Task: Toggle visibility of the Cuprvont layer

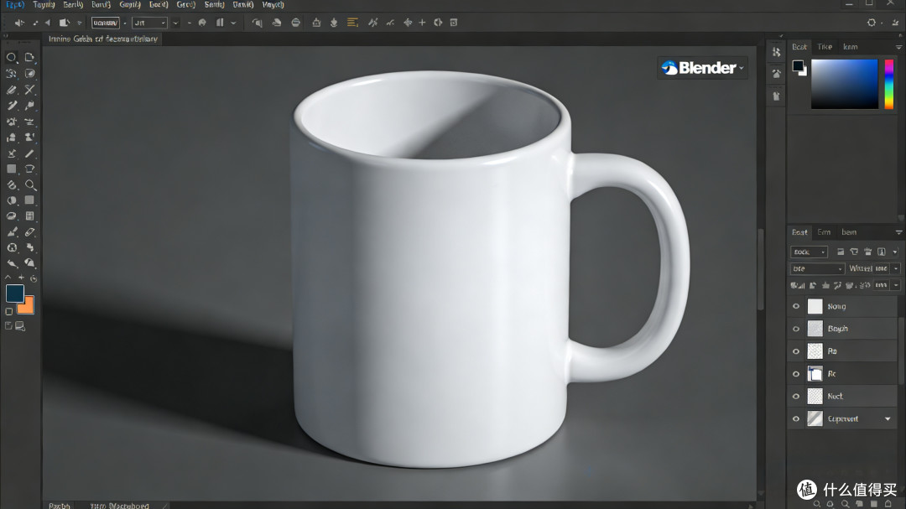Action: [x=796, y=419]
